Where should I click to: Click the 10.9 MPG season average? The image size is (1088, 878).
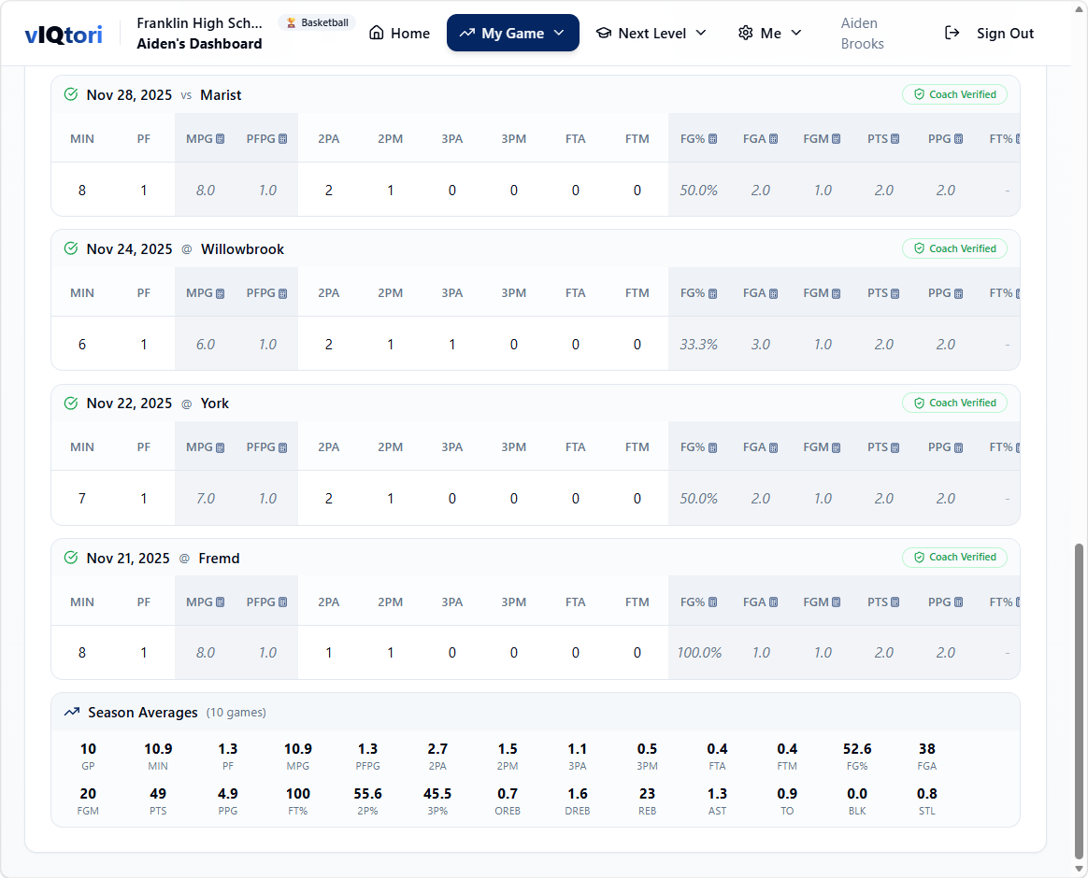[297, 749]
